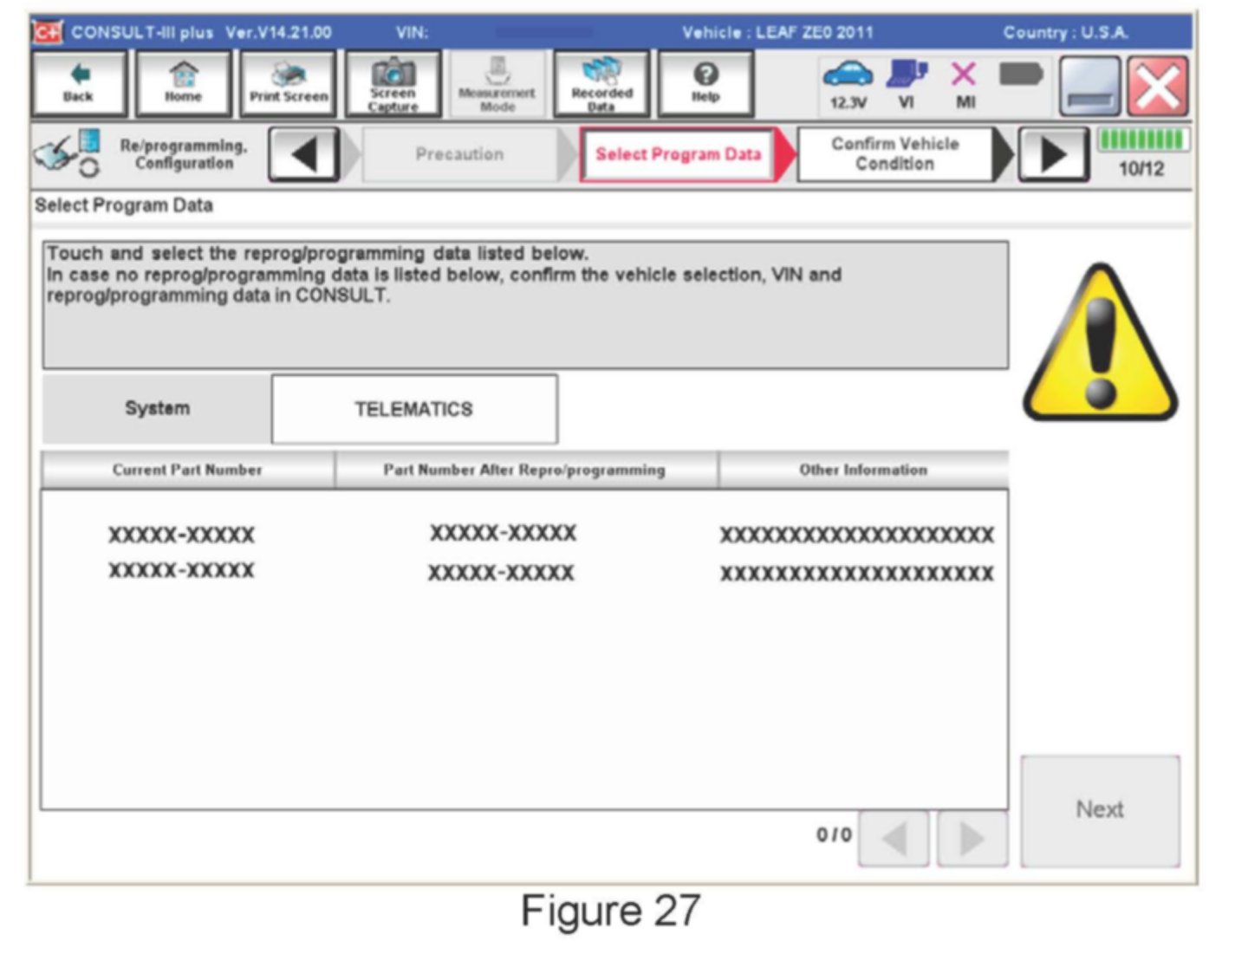Click the VI connection status icon

point(907,84)
